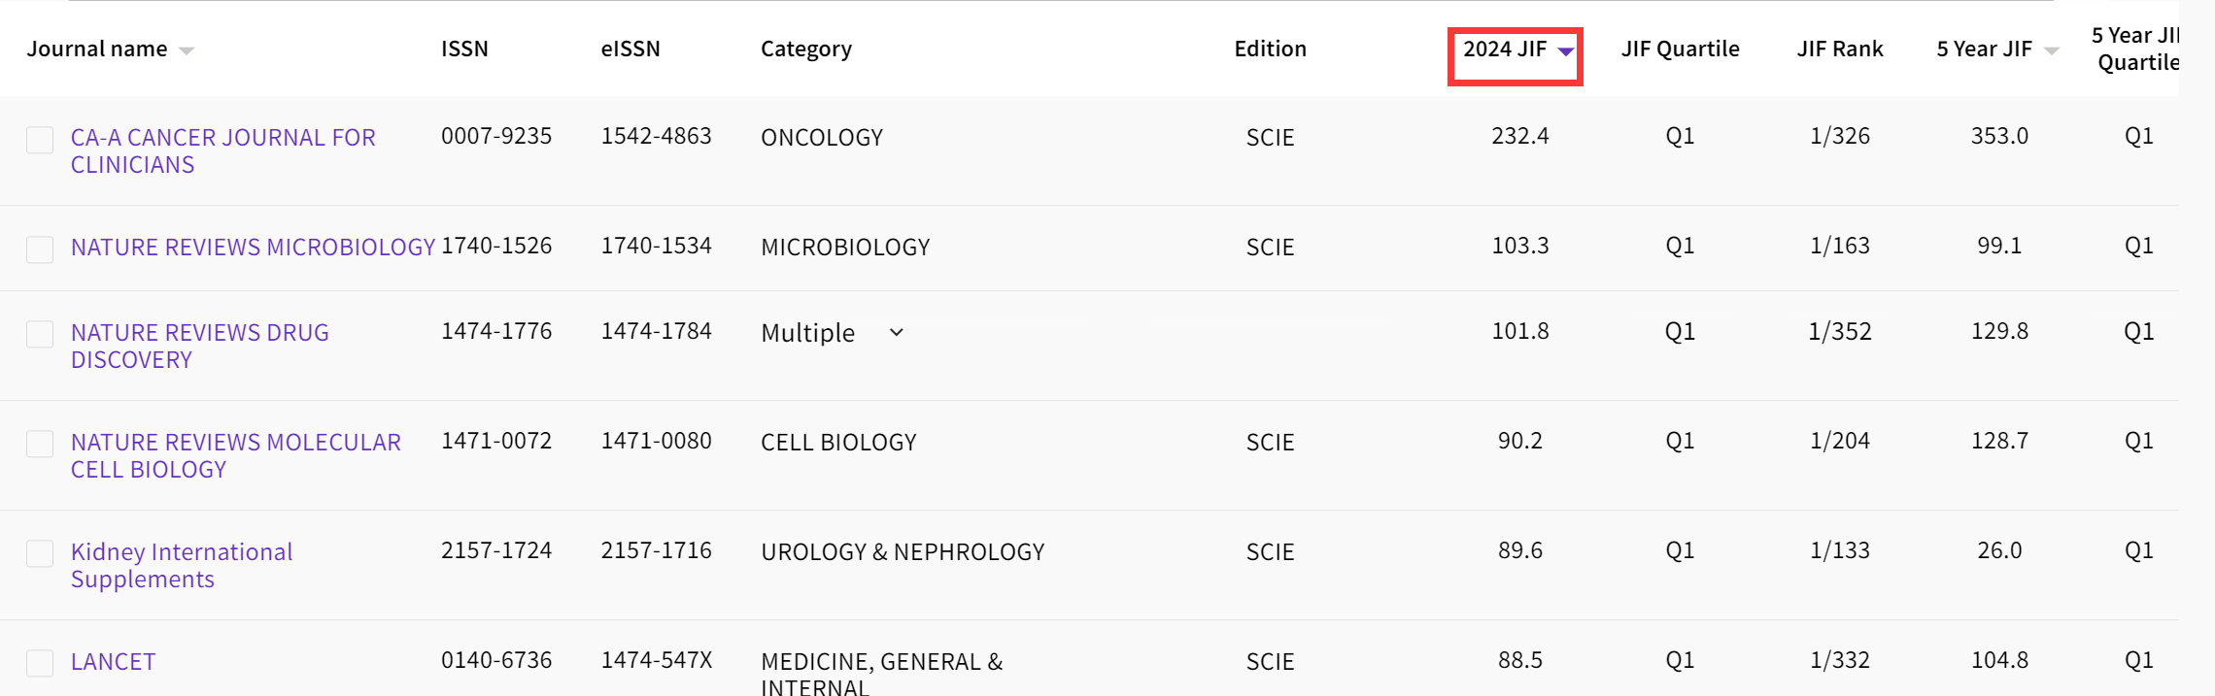Viewport: 2215px width, 696px height.
Task: Select Nature Reviews Microbiology row checkbox
Action: [x=40, y=249]
